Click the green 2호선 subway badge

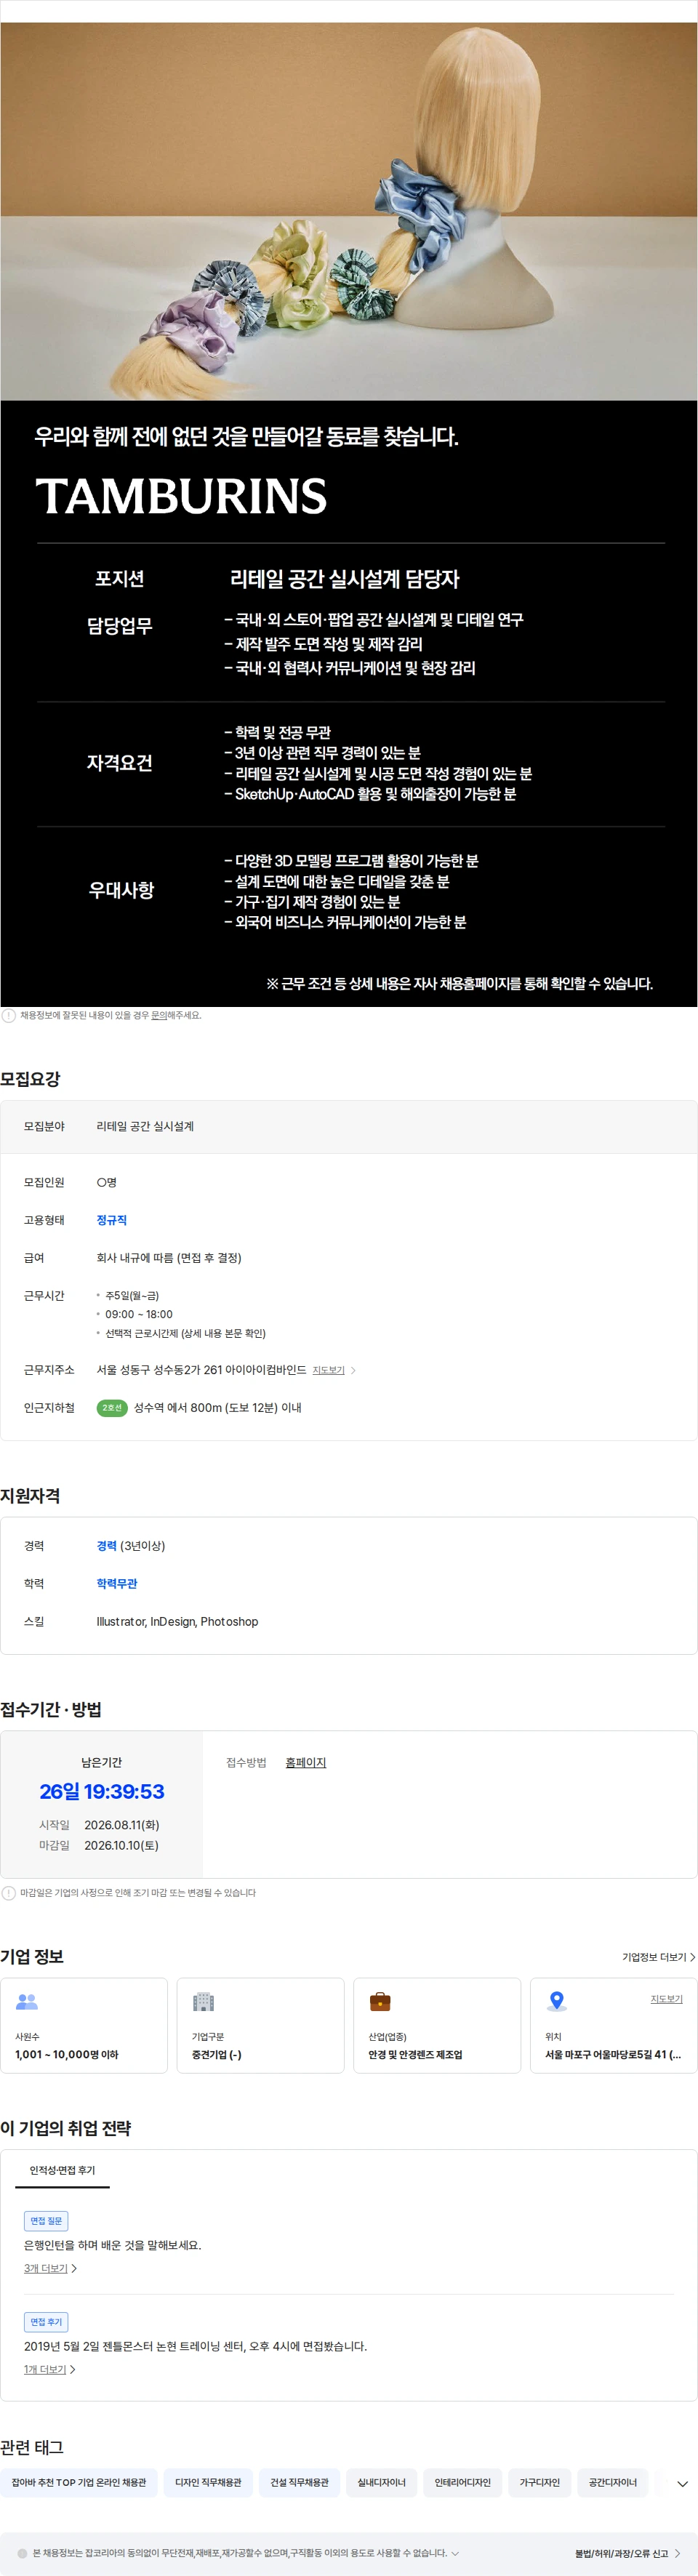(x=112, y=1408)
